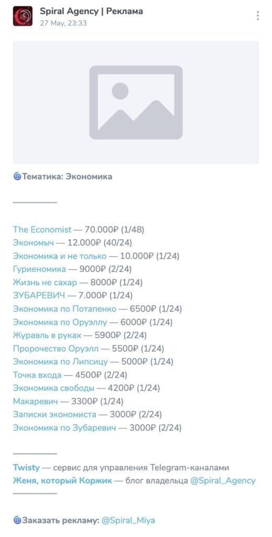Click the Spiral Agency channel avatar
The image size is (272, 537).
(x=23, y=16)
